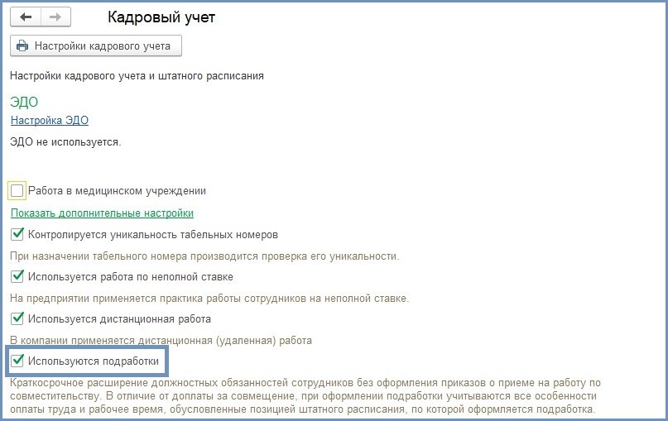Click the back navigation arrow
Screen dimensions: 668x421
click(26, 17)
